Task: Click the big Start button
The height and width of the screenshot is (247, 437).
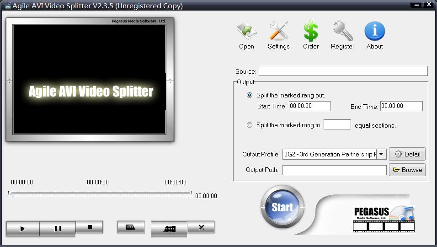Action: tap(282, 207)
